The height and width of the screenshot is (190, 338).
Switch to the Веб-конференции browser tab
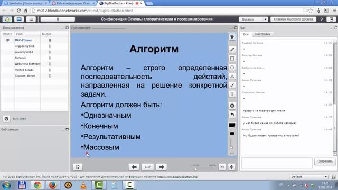73,3
